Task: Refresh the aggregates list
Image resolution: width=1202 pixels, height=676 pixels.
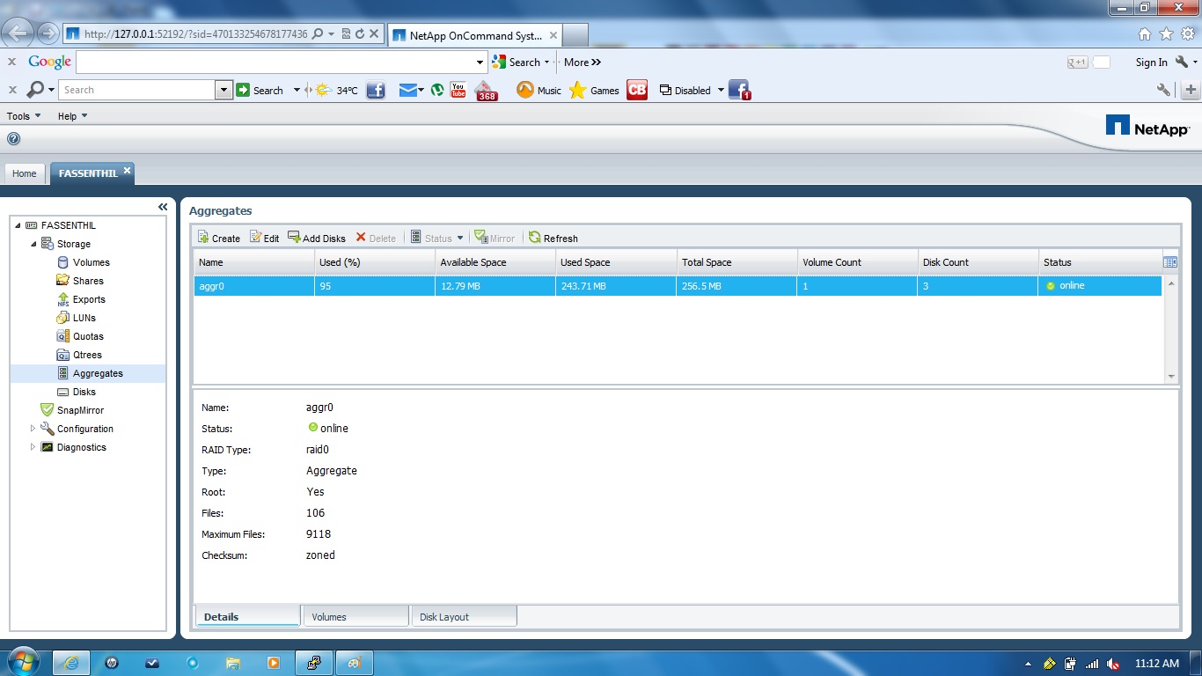Action: point(553,238)
